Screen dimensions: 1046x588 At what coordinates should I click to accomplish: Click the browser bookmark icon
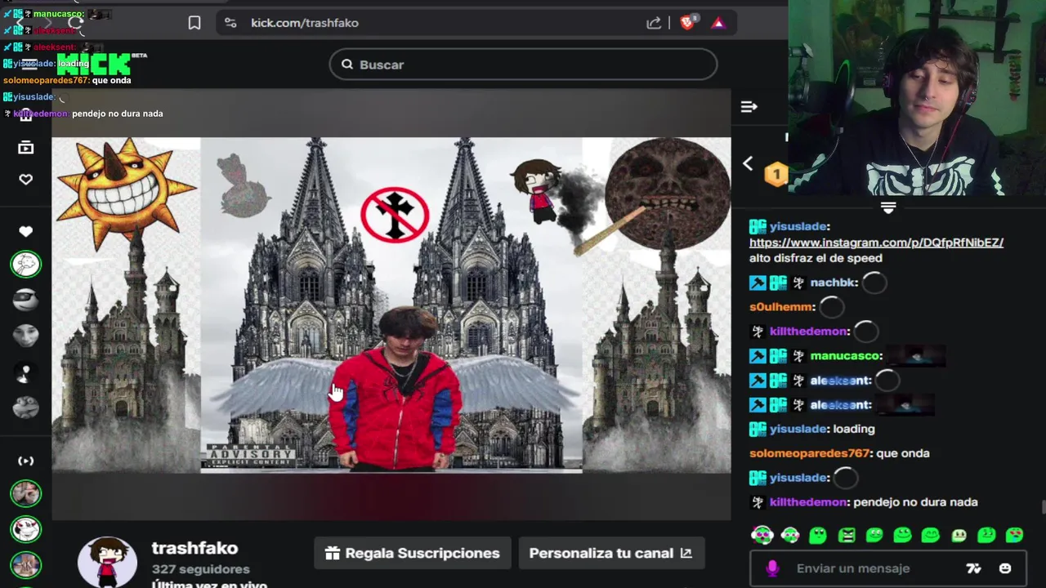(x=194, y=23)
